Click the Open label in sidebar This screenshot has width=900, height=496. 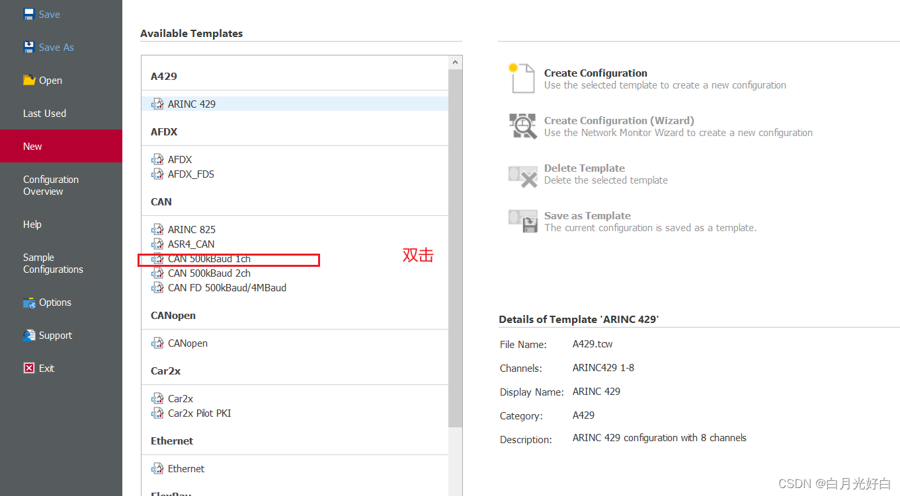click(50, 81)
